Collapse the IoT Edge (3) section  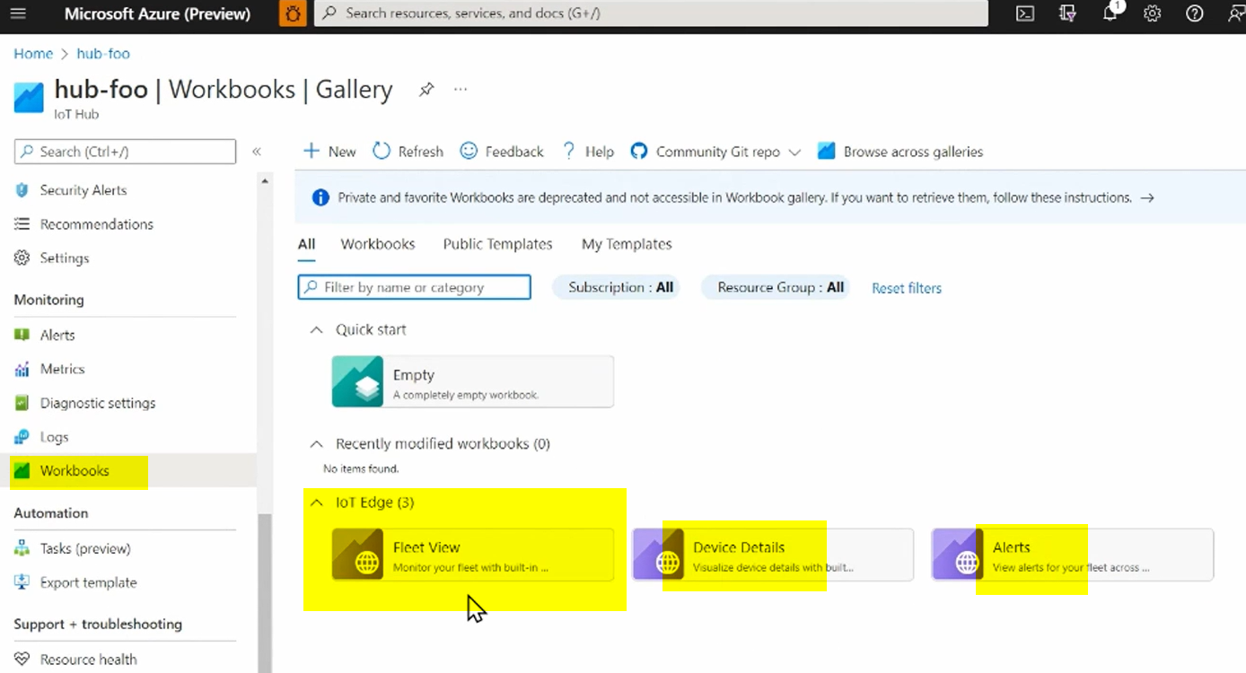pyautogui.click(x=315, y=503)
